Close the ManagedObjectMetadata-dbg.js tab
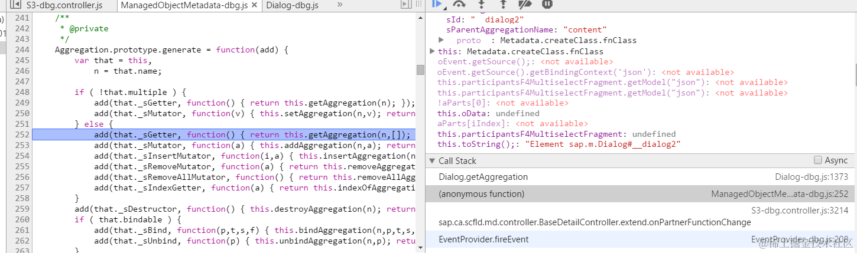Viewport: 857px width, 253px height. [x=255, y=5]
